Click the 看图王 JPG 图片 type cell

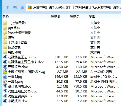tap(104, 77)
